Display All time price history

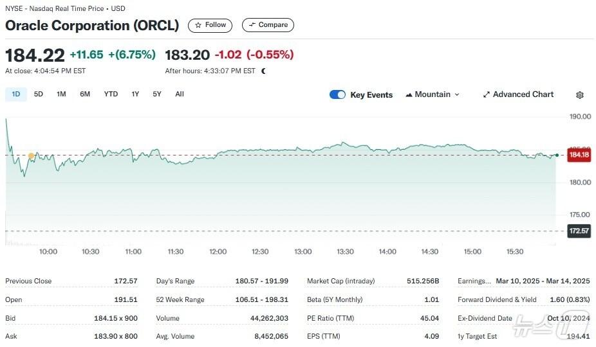pyautogui.click(x=180, y=94)
